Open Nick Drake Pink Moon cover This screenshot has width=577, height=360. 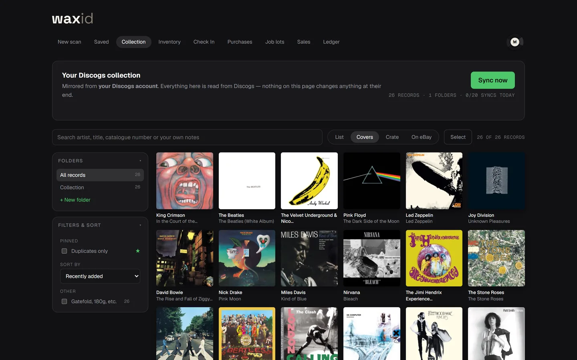click(x=247, y=258)
